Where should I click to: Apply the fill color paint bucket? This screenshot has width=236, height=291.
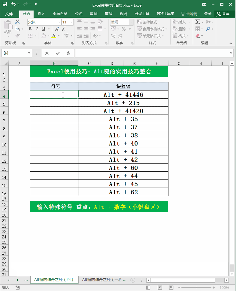tap(44, 35)
